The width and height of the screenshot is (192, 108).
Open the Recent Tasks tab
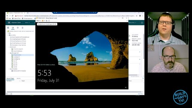click(x=10, y=78)
